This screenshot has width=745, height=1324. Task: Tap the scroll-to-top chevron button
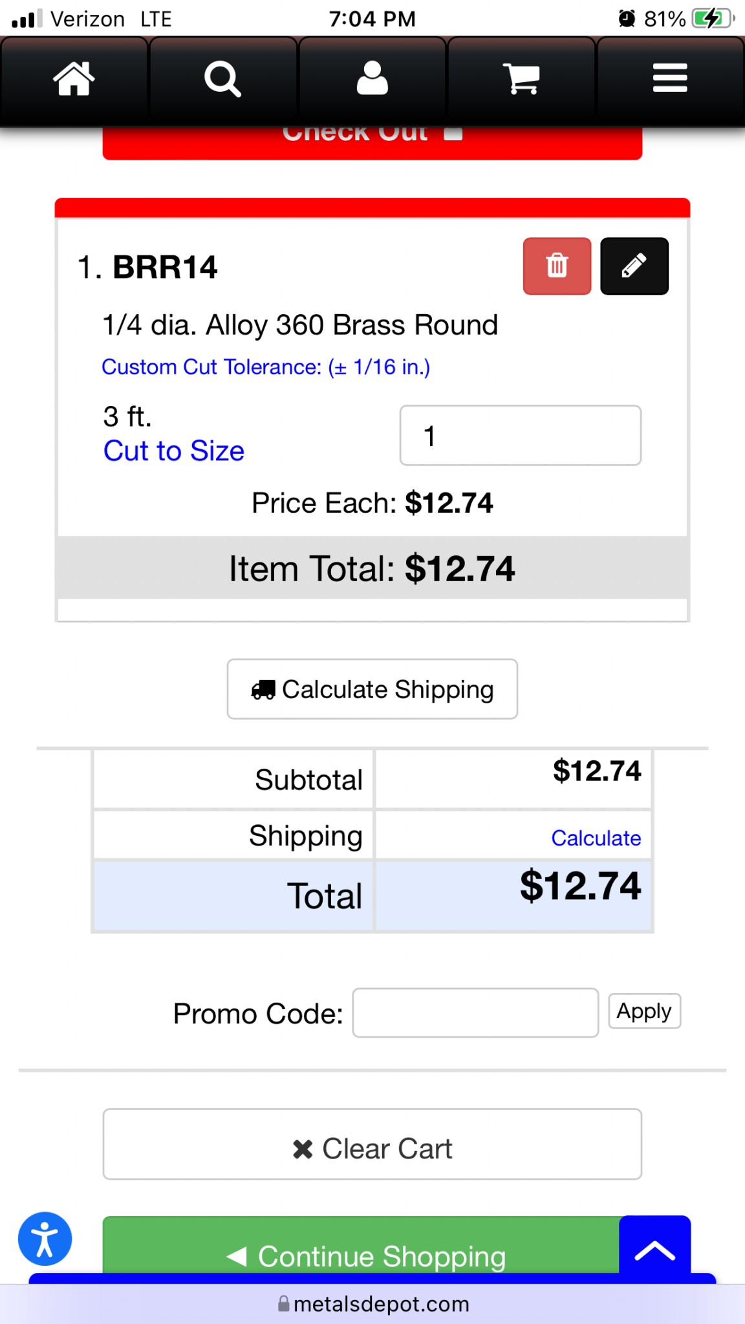tap(654, 1247)
